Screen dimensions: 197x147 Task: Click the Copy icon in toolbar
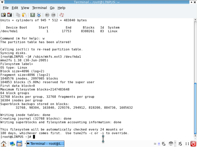pyautogui.click(x=18, y=15)
